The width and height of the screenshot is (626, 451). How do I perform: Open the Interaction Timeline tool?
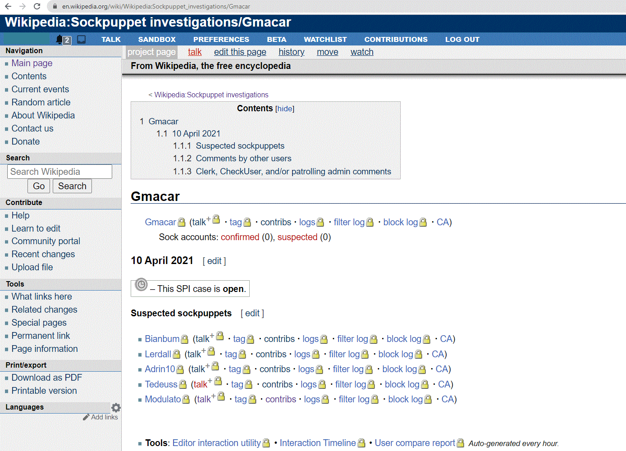click(x=318, y=443)
